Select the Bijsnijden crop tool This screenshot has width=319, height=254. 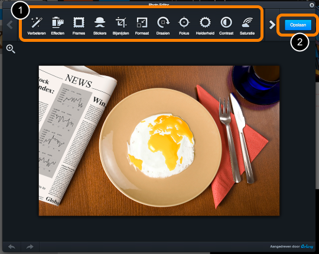pos(121,26)
